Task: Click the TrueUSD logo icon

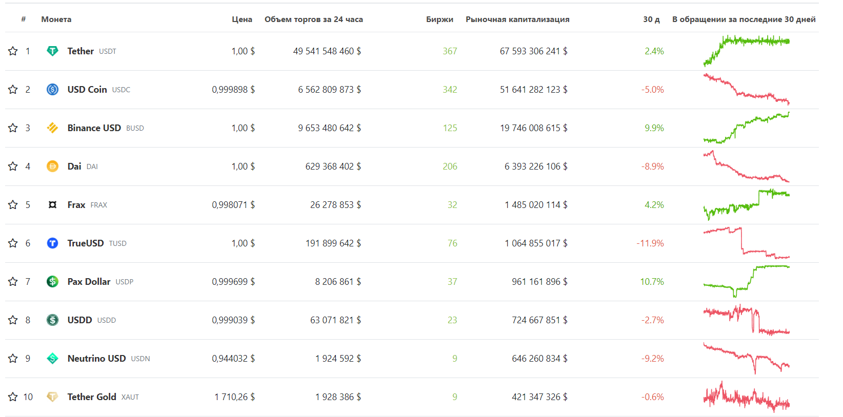Action: tap(52, 243)
